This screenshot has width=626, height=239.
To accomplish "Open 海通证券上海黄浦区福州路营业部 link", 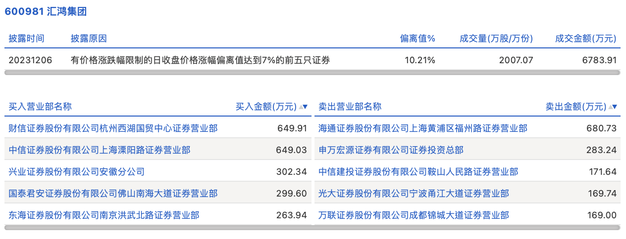I will click(x=422, y=128).
